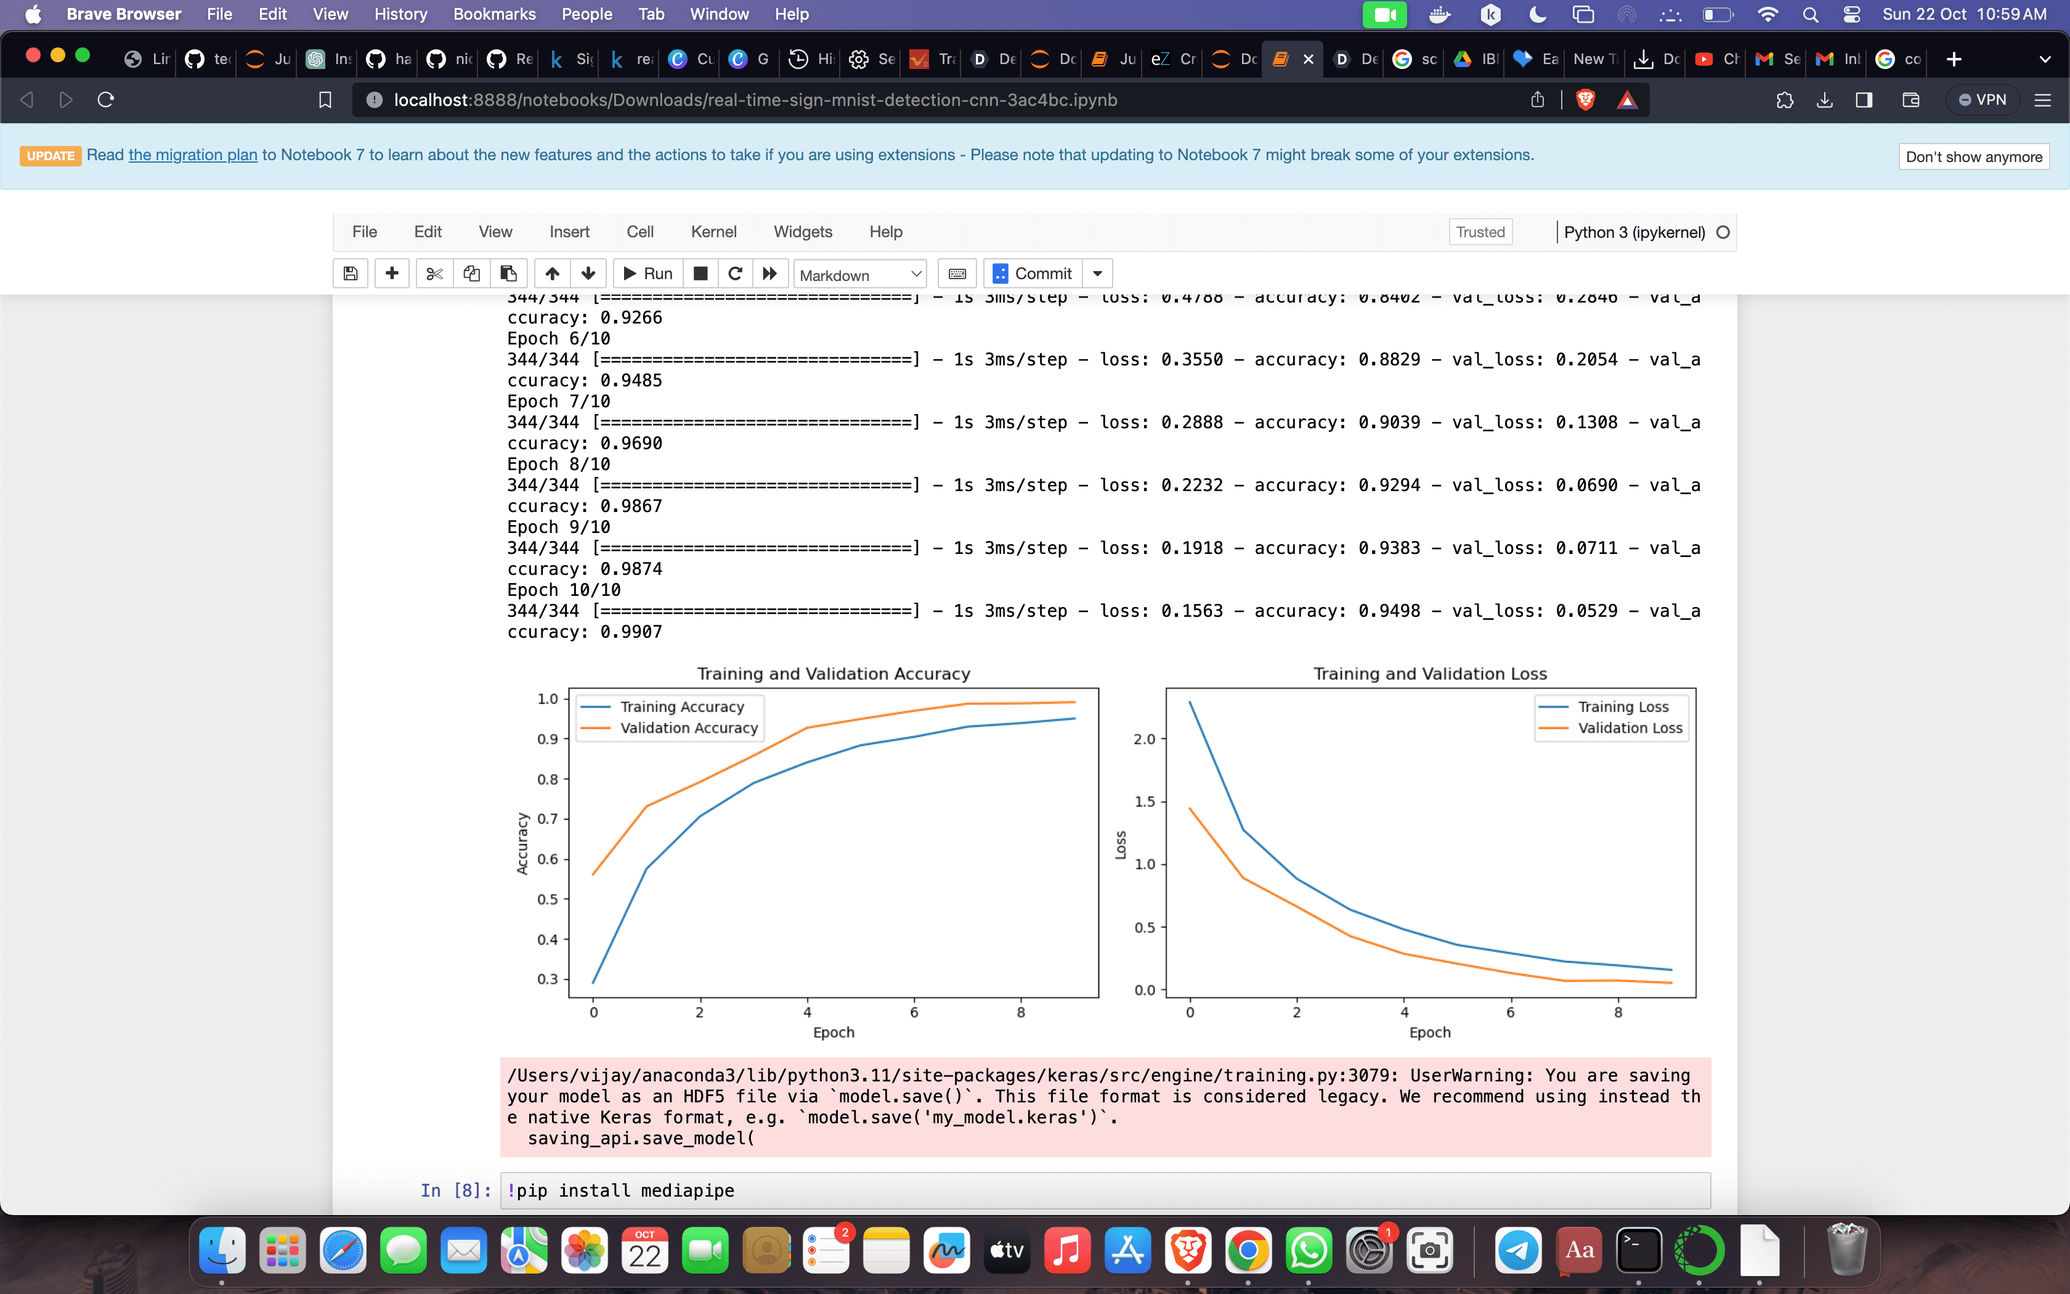
Task: Expand the tab list chevron
Action: pyautogui.click(x=2044, y=59)
